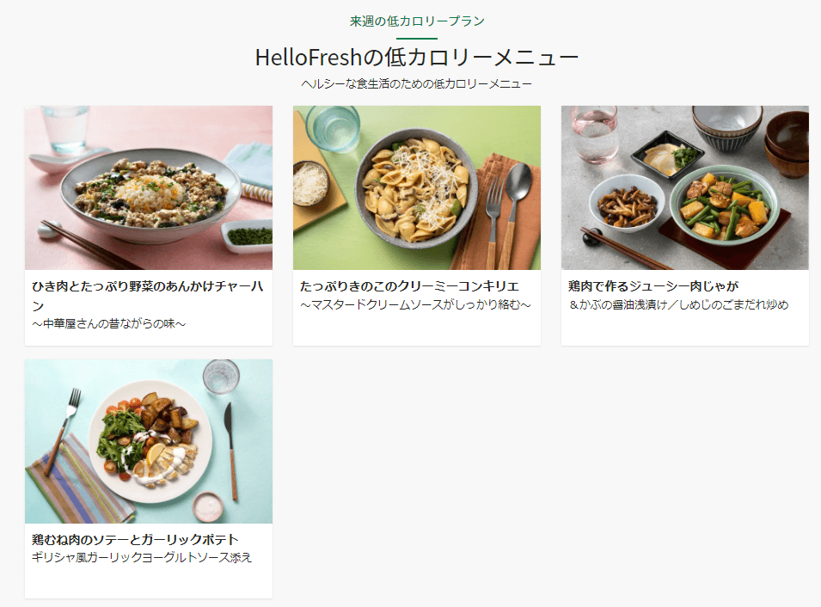The image size is (821, 607).
Task: Click the 来週の低カロリープラン label
Action: pyautogui.click(x=417, y=21)
